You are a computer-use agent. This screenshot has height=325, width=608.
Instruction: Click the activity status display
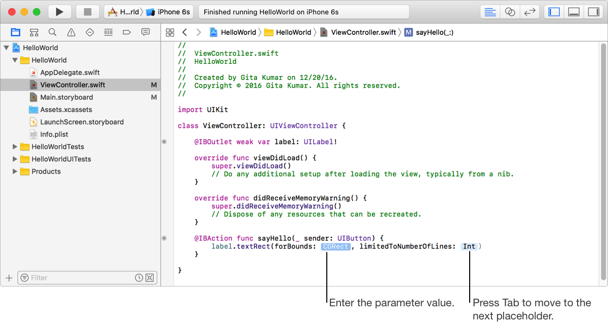303,12
